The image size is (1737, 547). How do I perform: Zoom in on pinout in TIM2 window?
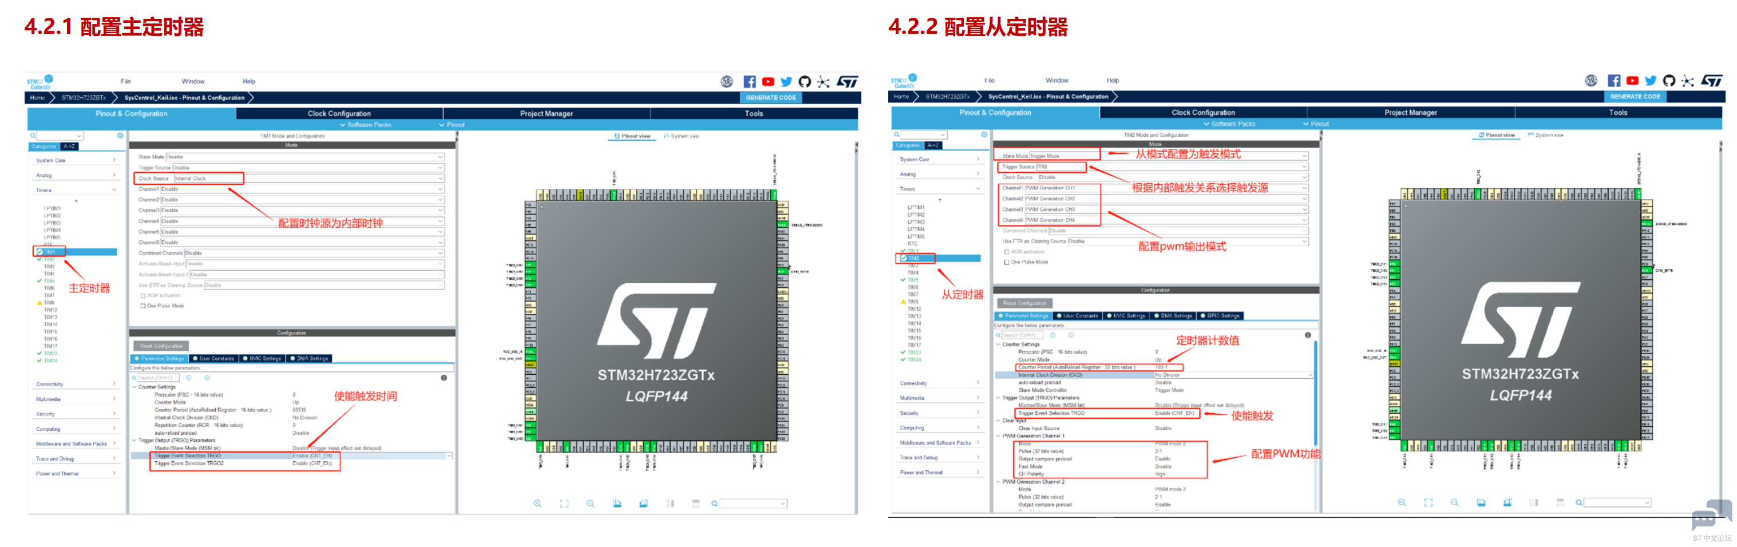click(1402, 502)
